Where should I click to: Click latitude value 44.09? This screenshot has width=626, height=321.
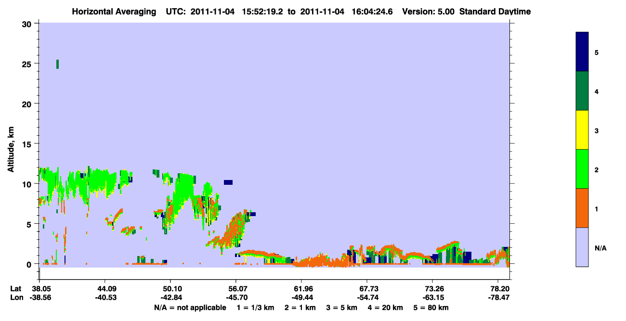[105, 289]
